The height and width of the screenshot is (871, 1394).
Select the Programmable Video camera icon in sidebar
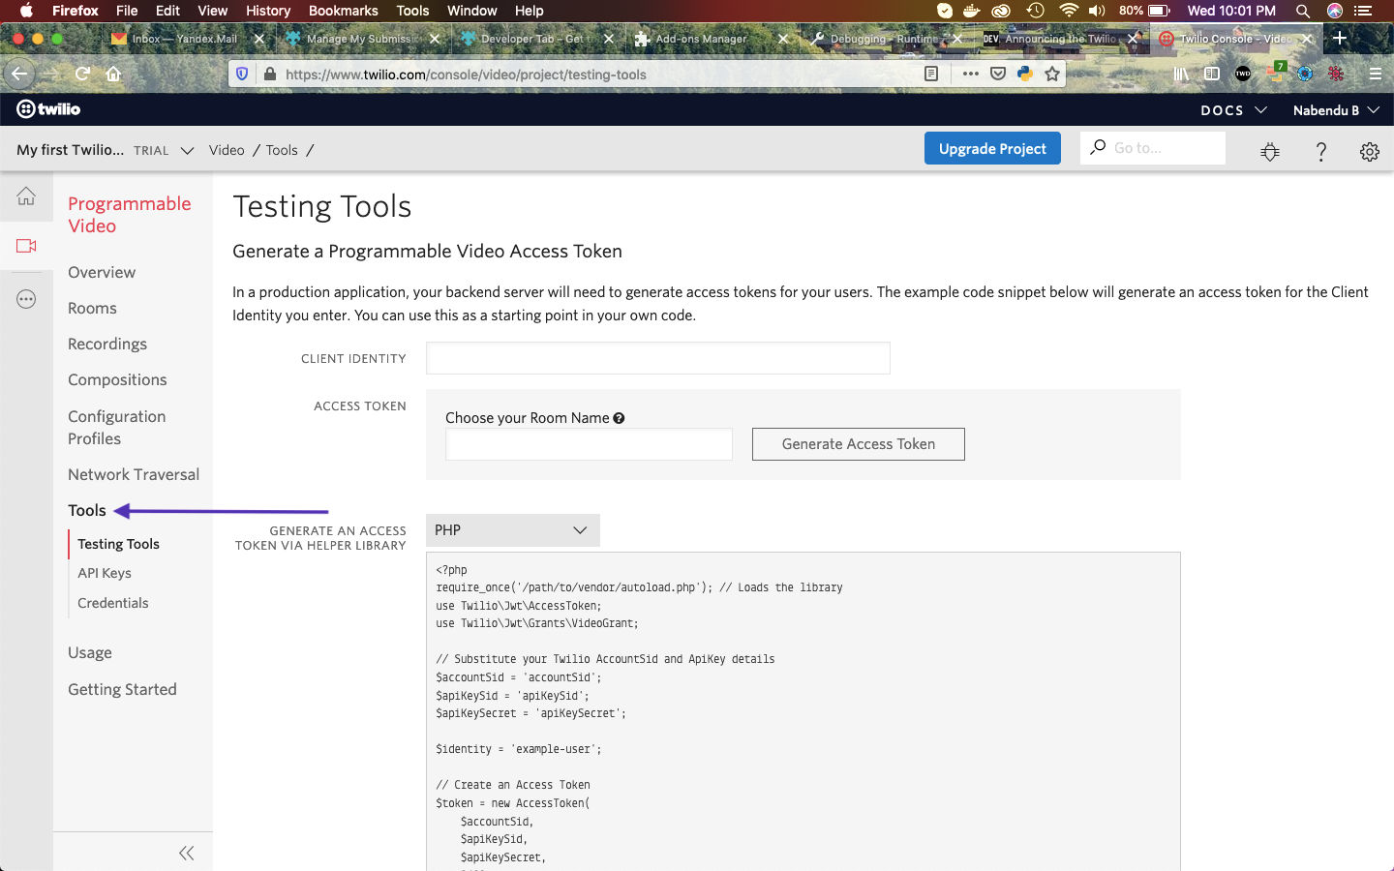coord(26,246)
